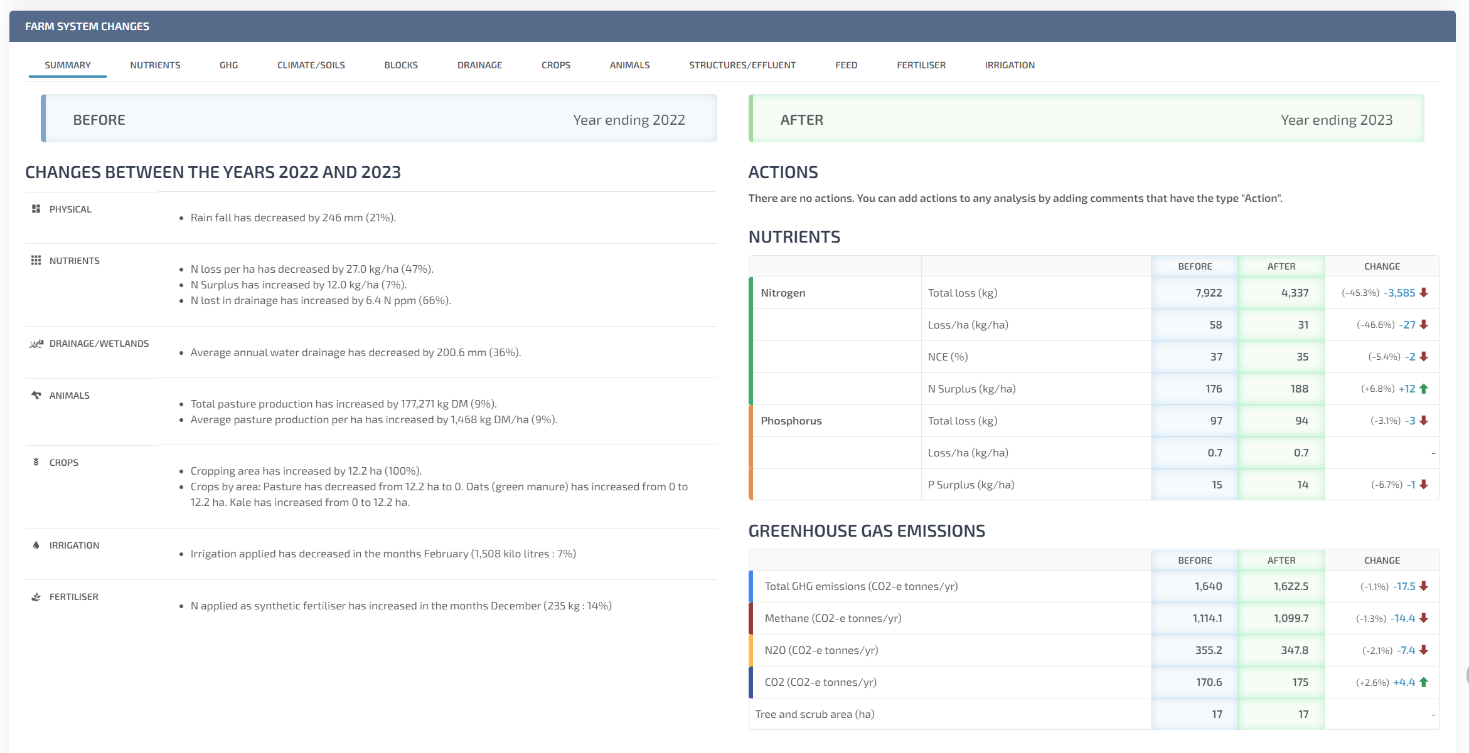Select the Structures/Effluent tab
Viewport: 1469px width, 753px height.
pyautogui.click(x=742, y=65)
